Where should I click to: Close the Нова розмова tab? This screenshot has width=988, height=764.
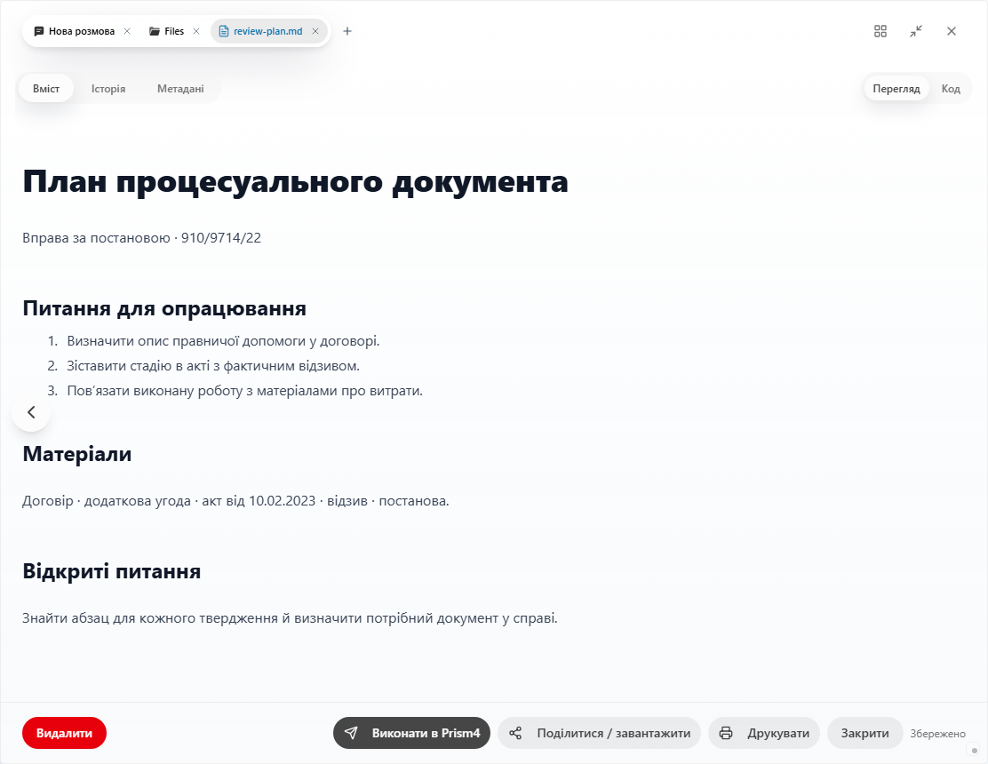[127, 31]
